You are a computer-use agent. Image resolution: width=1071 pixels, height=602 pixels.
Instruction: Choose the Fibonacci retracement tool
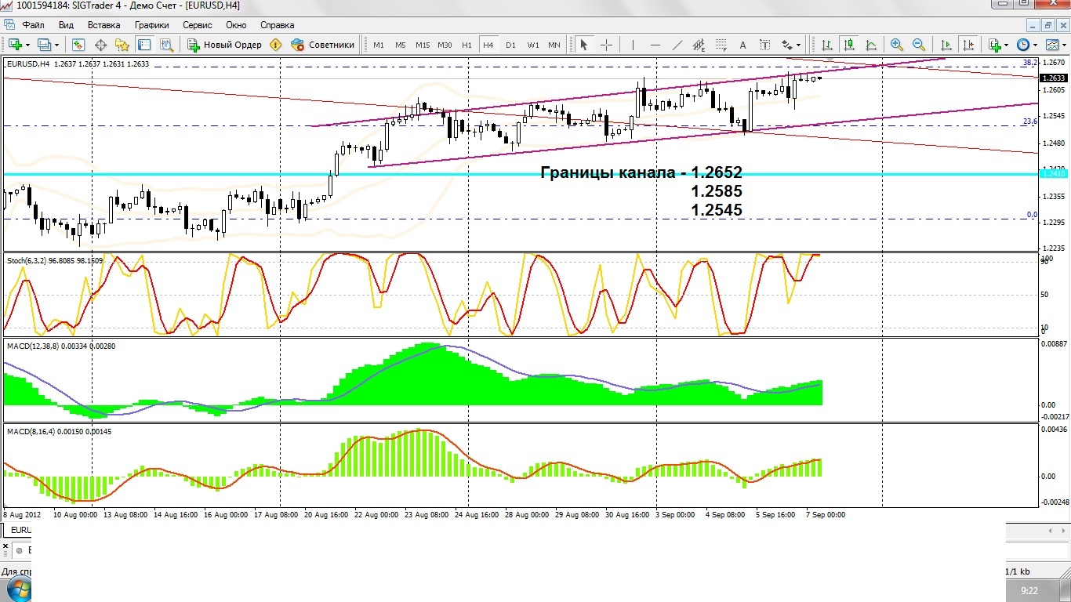point(721,45)
